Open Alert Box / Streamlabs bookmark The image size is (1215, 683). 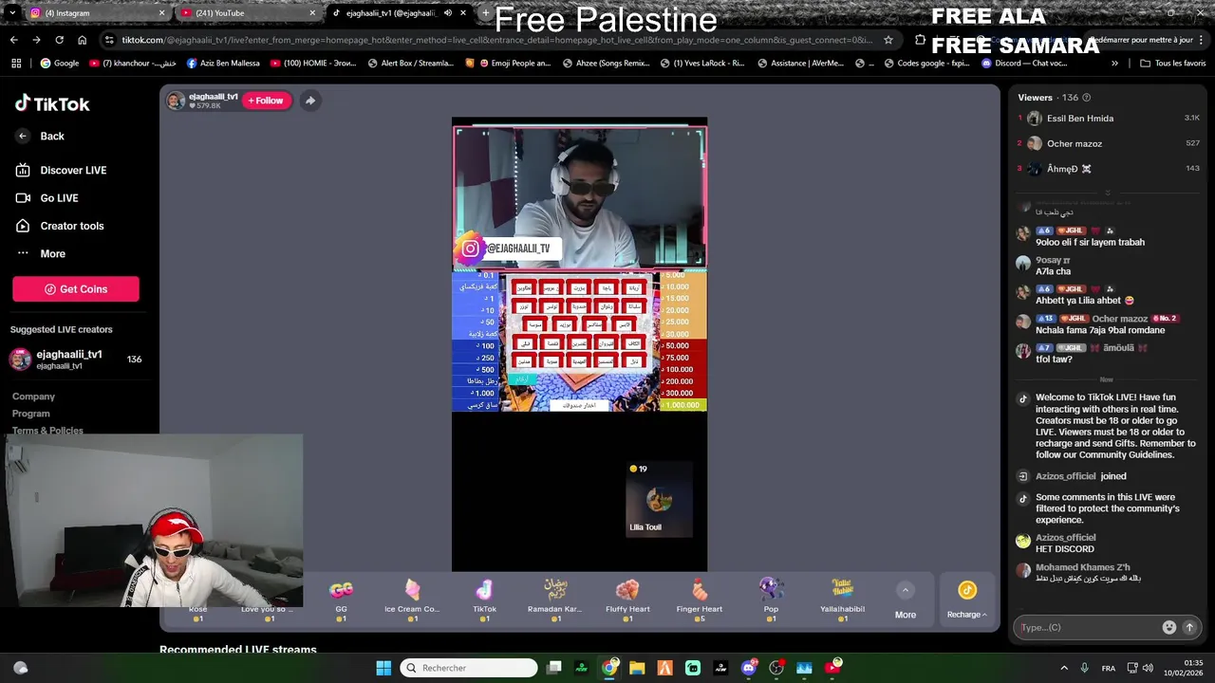tap(410, 64)
